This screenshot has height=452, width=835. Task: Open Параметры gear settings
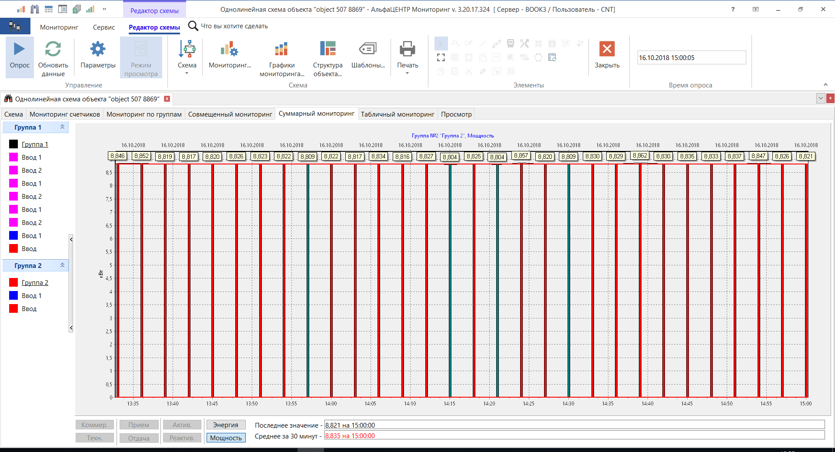coord(98,49)
